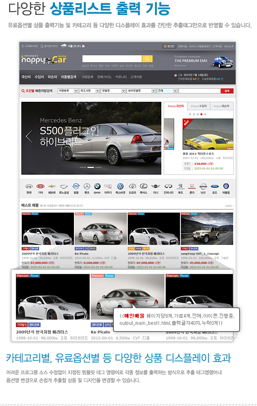Click the Mercedes Benz S500 main banner
The width and height of the screenshot is (257, 406).
(x=91, y=138)
